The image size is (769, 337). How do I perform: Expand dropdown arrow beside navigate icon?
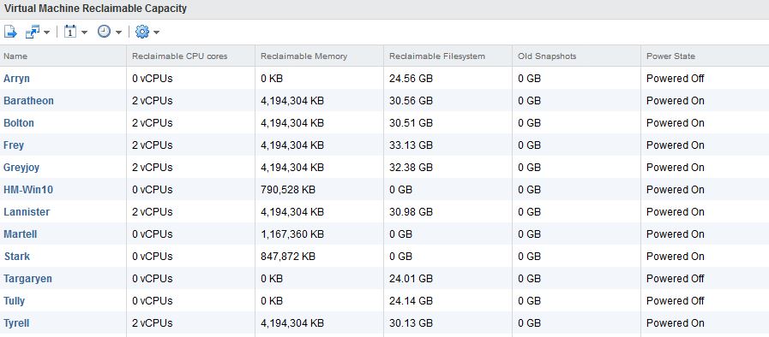pos(46,33)
